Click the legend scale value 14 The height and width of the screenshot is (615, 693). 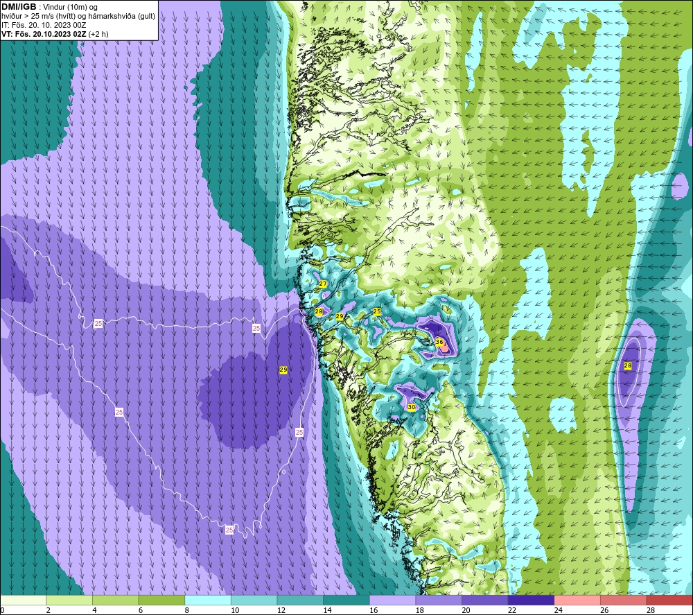[327, 610]
